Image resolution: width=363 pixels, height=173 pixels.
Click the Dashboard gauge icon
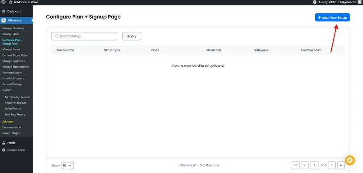[x=4, y=11]
